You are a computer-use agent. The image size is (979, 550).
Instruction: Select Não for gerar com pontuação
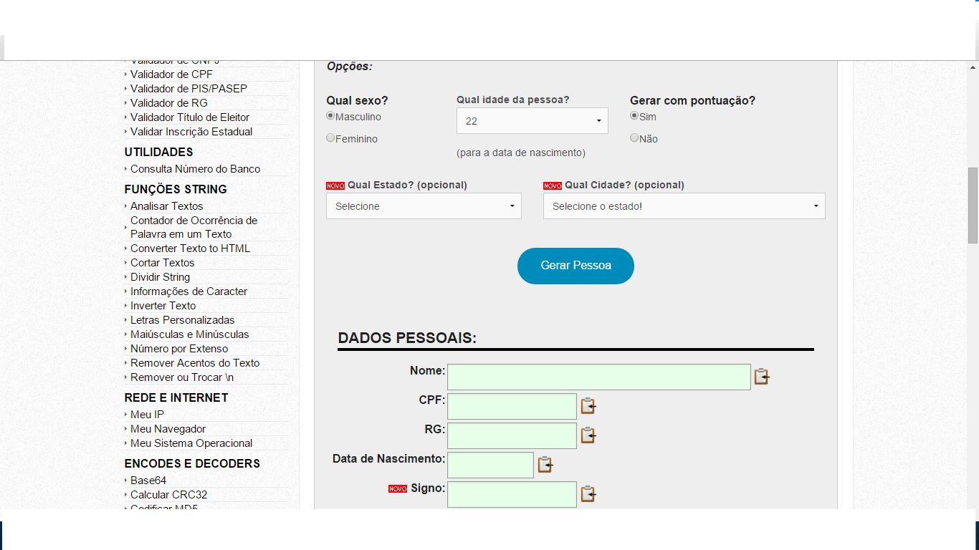tap(634, 138)
